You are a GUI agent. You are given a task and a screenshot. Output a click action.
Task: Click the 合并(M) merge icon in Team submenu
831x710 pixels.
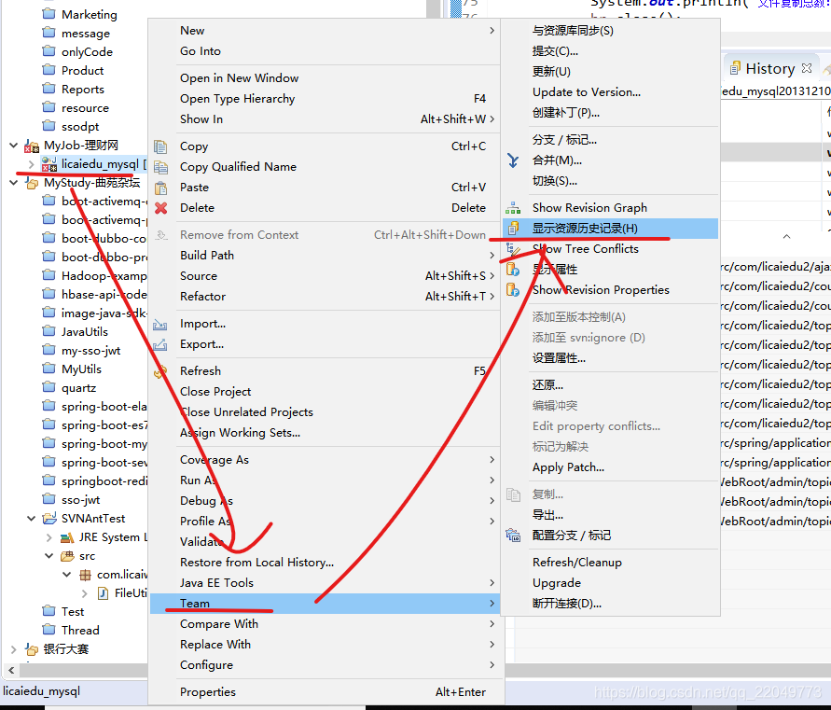click(x=512, y=161)
